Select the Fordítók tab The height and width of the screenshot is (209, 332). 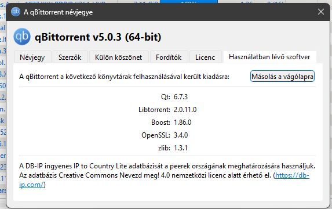point(169,57)
